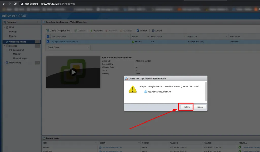Viewport: 260px width, 152px height.
Task: Click the Normal status green check icon
Action: click(133, 42)
